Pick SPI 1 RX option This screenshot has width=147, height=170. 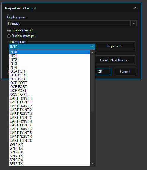pyautogui.click(x=49, y=145)
